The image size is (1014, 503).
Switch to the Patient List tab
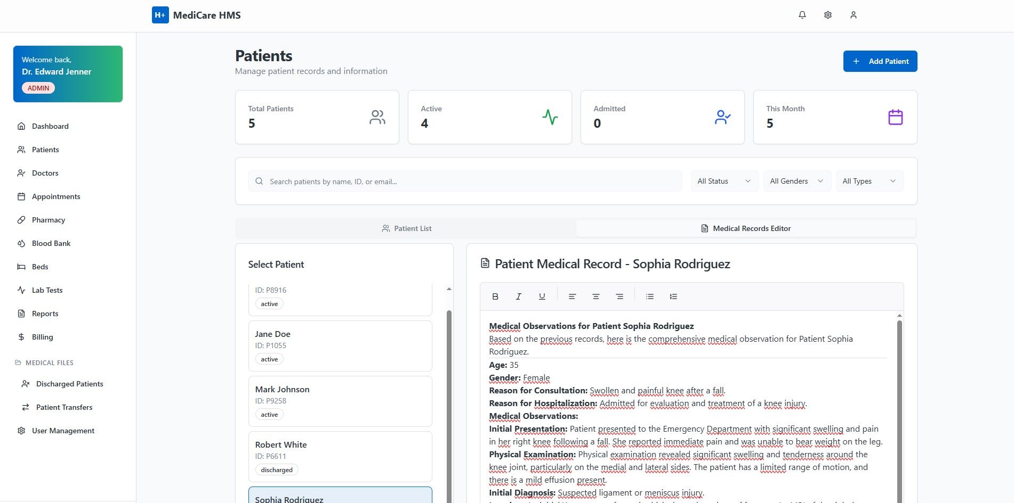click(x=406, y=228)
